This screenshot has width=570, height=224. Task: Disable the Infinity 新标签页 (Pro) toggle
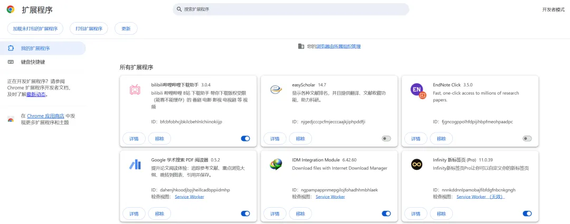pyautogui.click(x=527, y=213)
